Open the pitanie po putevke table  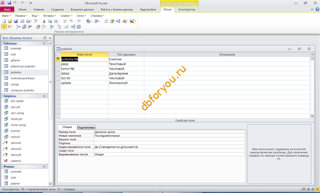23,66
